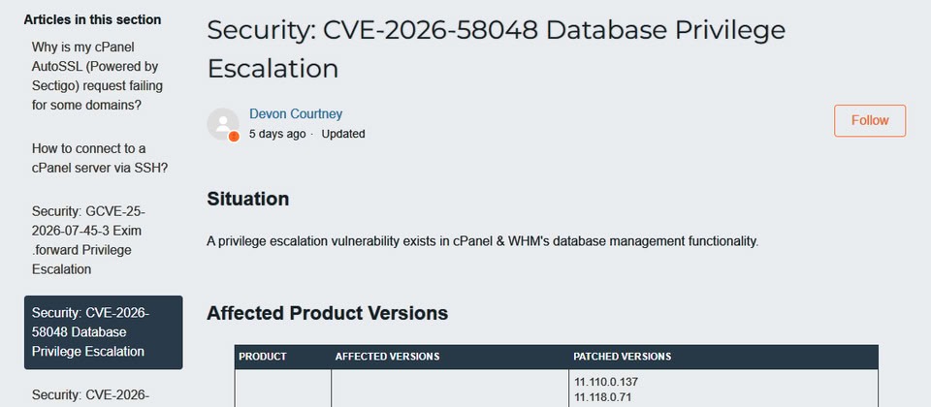This screenshot has height=407, width=931.
Task: Open the connect via SSH article
Action: (100, 158)
